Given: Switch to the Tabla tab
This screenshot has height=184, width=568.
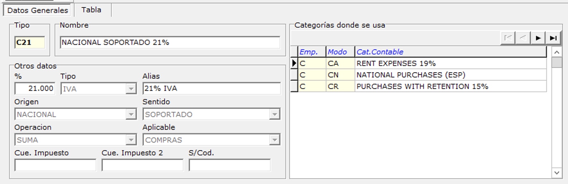Looking at the screenshot, I should click(91, 10).
